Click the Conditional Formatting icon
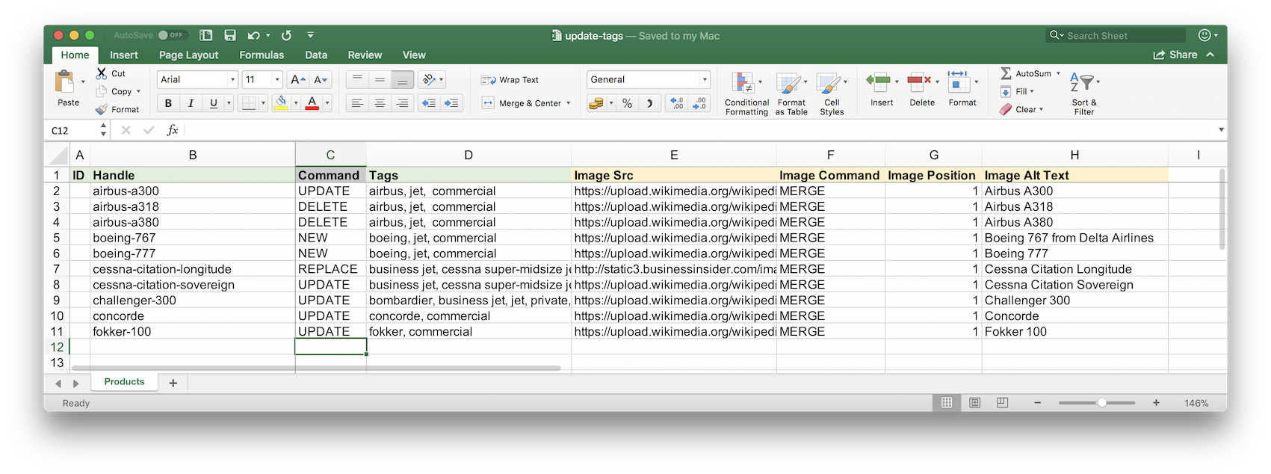 pyautogui.click(x=743, y=84)
